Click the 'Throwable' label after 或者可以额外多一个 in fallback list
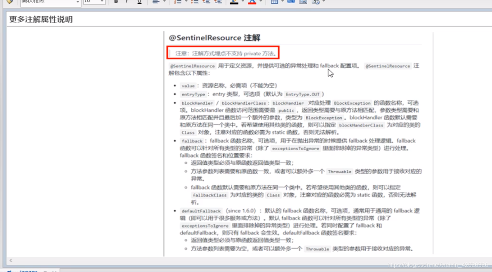 [x=339, y=172]
